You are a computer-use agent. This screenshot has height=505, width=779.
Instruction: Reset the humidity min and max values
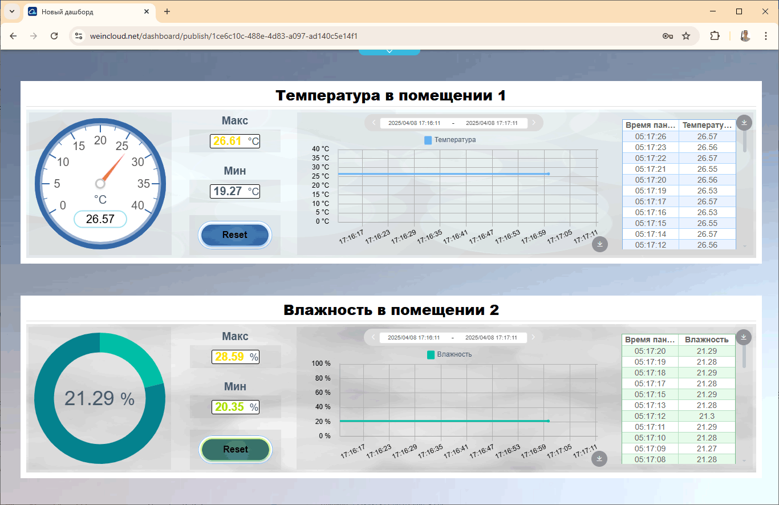pyautogui.click(x=236, y=450)
